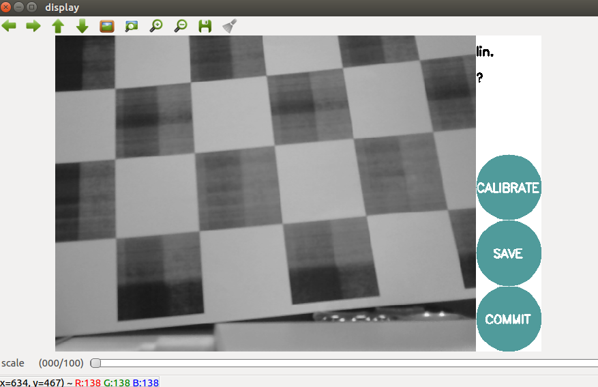598x387 pixels.
Task: Click the pan up green arrow
Action: tap(58, 26)
